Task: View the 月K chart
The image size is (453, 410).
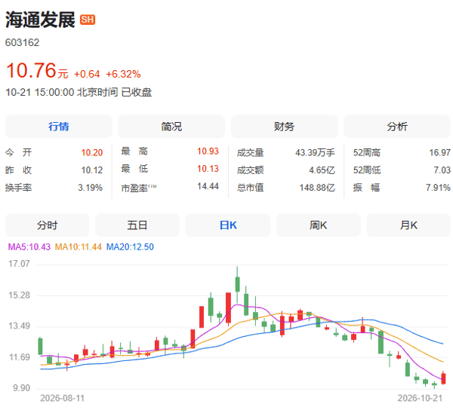Action: click(x=408, y=225)
